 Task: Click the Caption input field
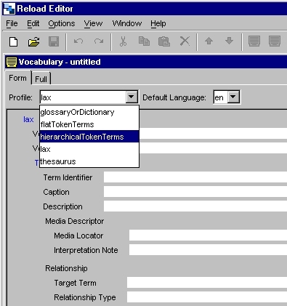(x=195, y=192)
